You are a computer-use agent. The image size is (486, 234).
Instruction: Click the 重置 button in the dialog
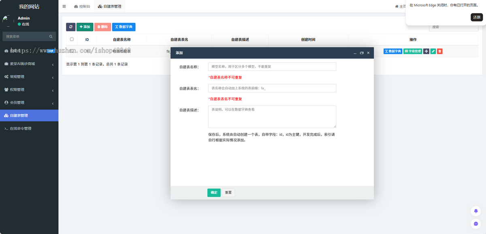(228, 193)
